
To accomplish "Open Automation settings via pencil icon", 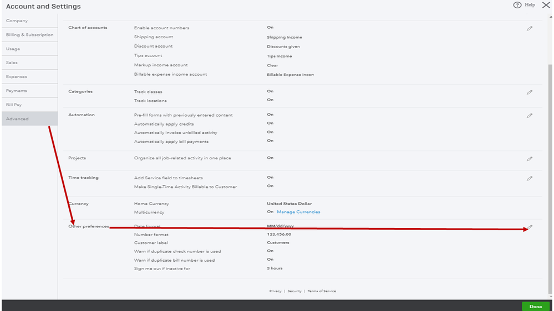I will [530, 116].
